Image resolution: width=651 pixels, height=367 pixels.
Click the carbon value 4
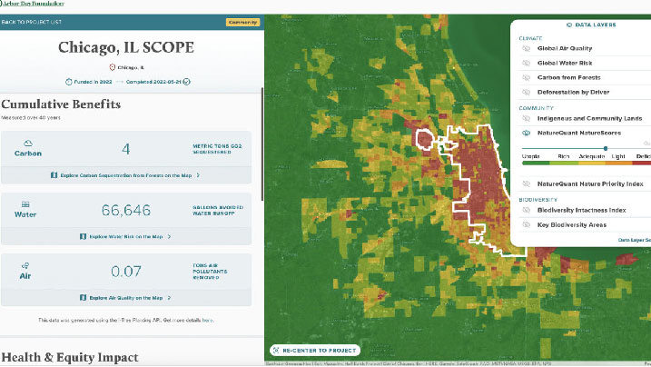click(126, 149)
